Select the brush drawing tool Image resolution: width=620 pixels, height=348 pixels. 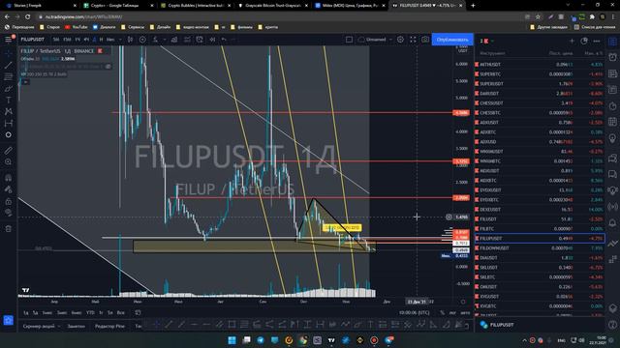tap(8, 88)
